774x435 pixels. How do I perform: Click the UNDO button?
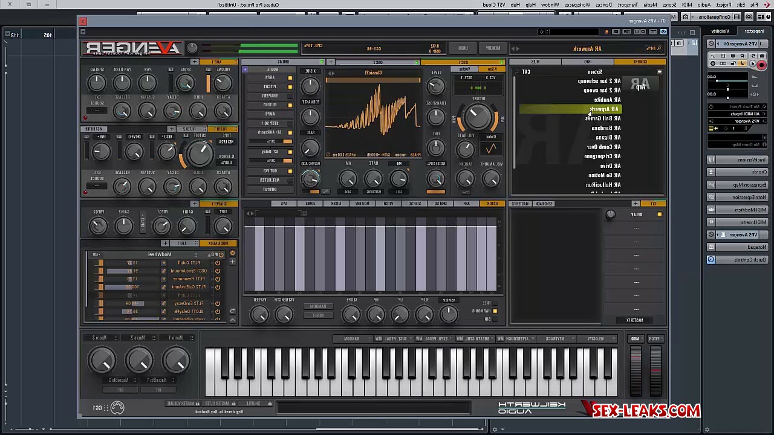click(x=463, y=48)
